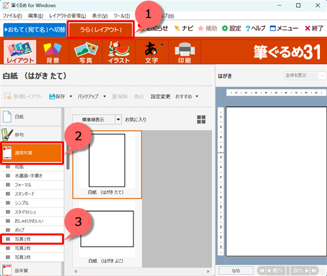
Task: Select the スタイリッシュ subcategory
Action: 32,212
